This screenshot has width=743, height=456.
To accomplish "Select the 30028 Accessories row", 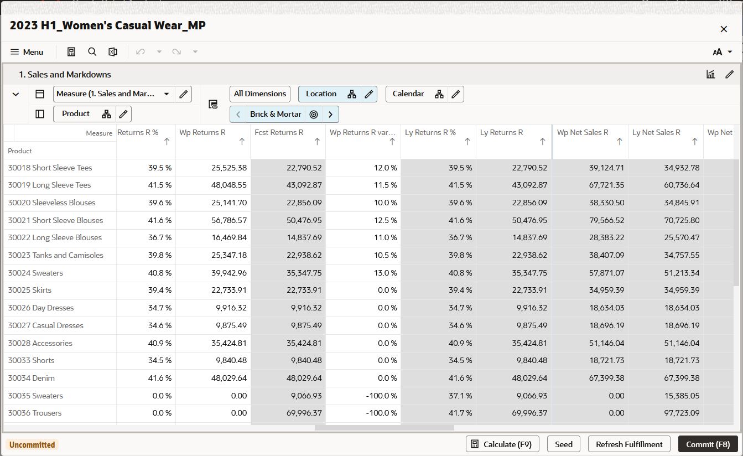I will pyautogui.click(x=60, y=343).
